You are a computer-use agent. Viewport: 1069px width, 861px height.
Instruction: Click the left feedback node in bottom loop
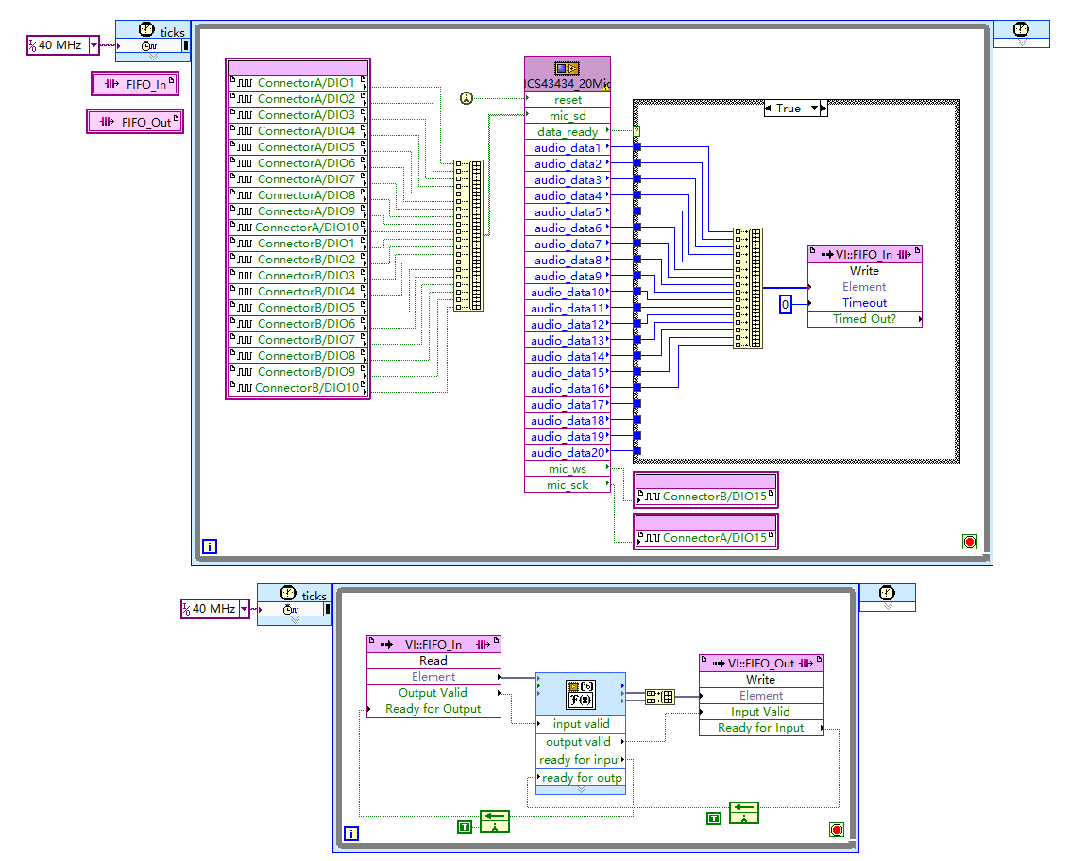pos(494,820)
